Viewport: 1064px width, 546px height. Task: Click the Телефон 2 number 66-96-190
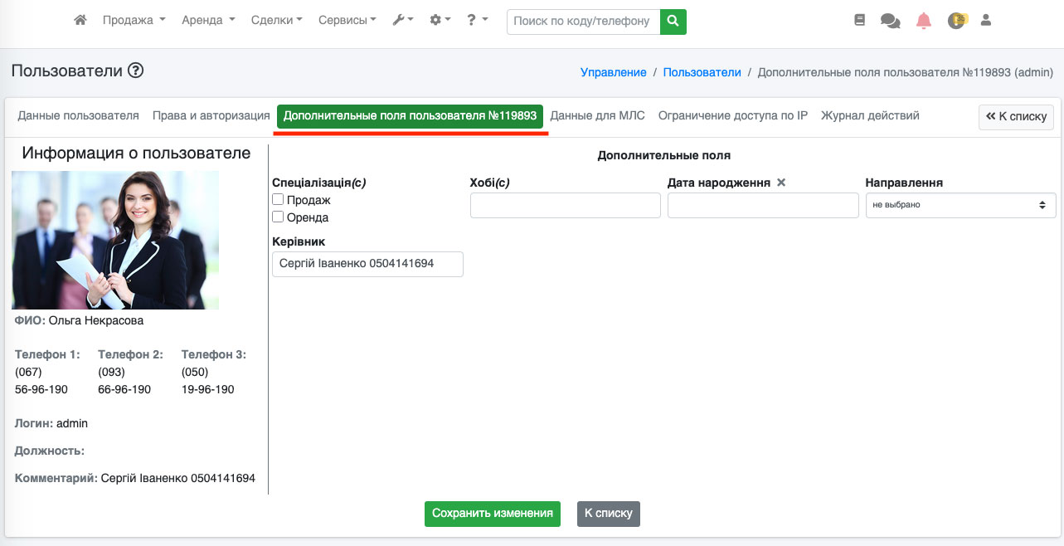point(124,389)
